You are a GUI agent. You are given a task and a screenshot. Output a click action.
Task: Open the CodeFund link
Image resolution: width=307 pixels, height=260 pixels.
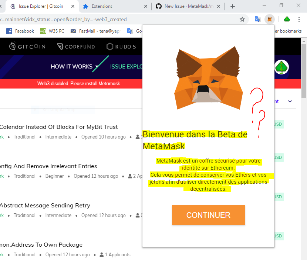click(76, 46)
